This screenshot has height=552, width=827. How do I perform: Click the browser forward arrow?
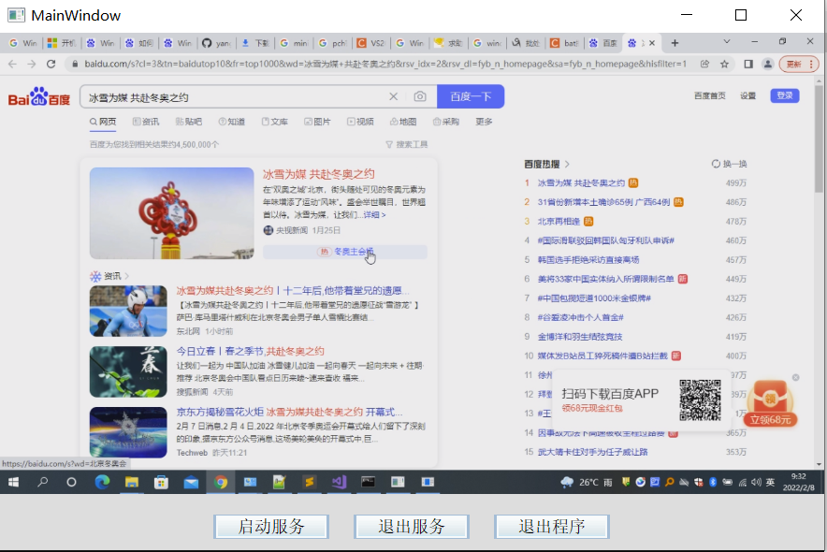tap(32, 64)
